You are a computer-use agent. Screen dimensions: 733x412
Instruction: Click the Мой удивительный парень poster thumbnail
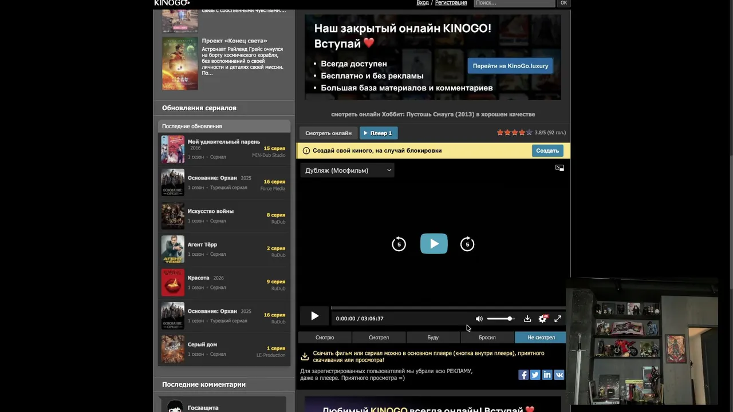click(172, 149)
